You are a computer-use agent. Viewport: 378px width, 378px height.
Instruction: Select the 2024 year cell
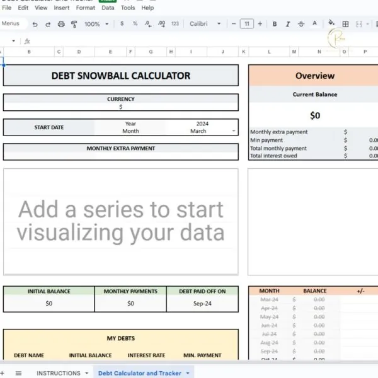pyautogui.click(x=202, y=123)
